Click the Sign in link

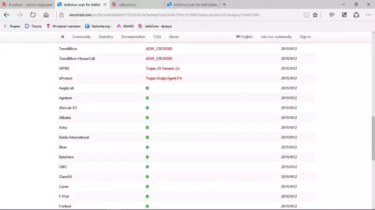(x=305, y=37)
